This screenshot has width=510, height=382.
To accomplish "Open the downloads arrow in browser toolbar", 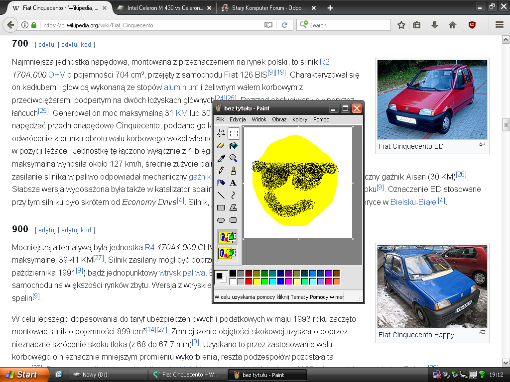I will (434, 25).
